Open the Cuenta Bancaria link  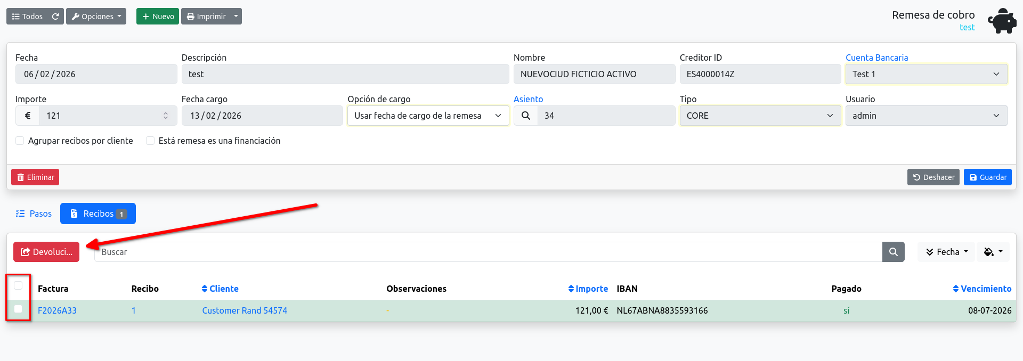[x=876, y=58]
